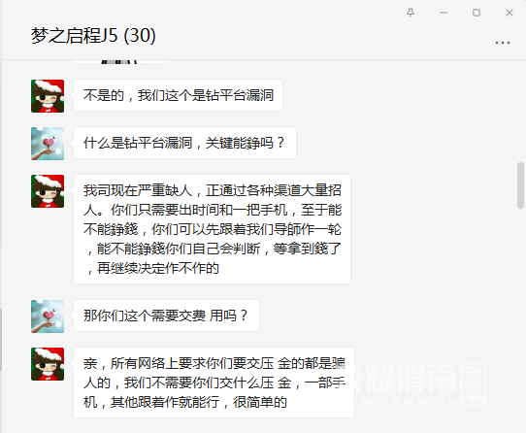The image size is (526, 433).
Task: Close the chat window
Action: coord(510,13)
